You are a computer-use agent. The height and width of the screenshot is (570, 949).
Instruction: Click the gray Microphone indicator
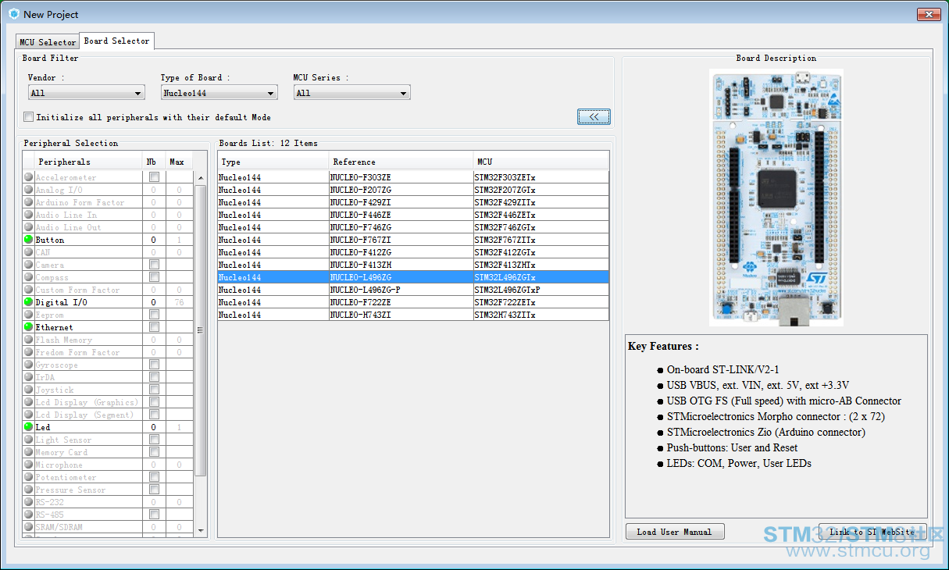click(29, 465)
